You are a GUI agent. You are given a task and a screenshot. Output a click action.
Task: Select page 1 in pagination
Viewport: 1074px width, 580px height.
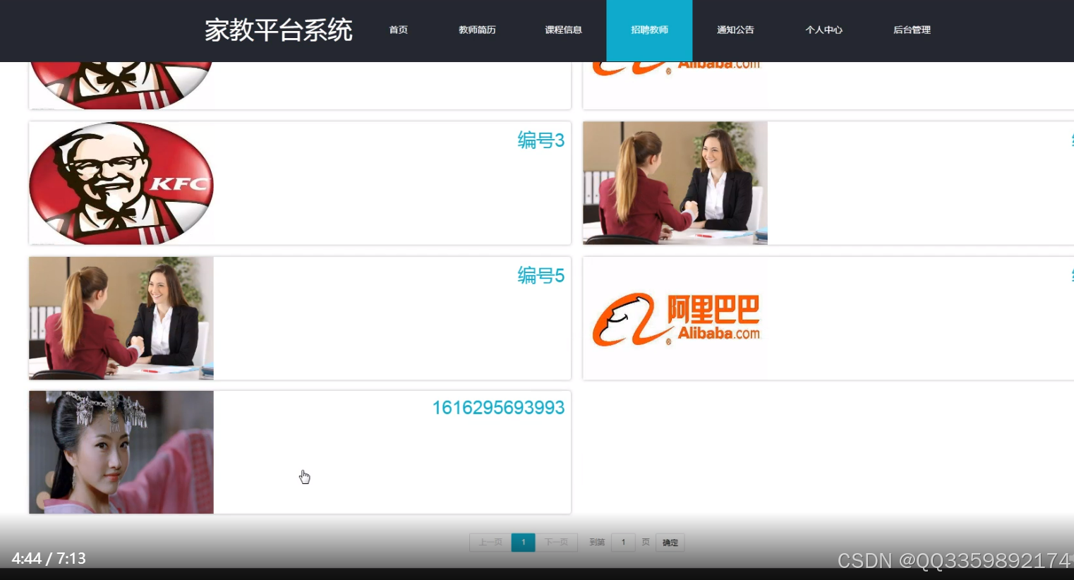(x=524, y=543)
